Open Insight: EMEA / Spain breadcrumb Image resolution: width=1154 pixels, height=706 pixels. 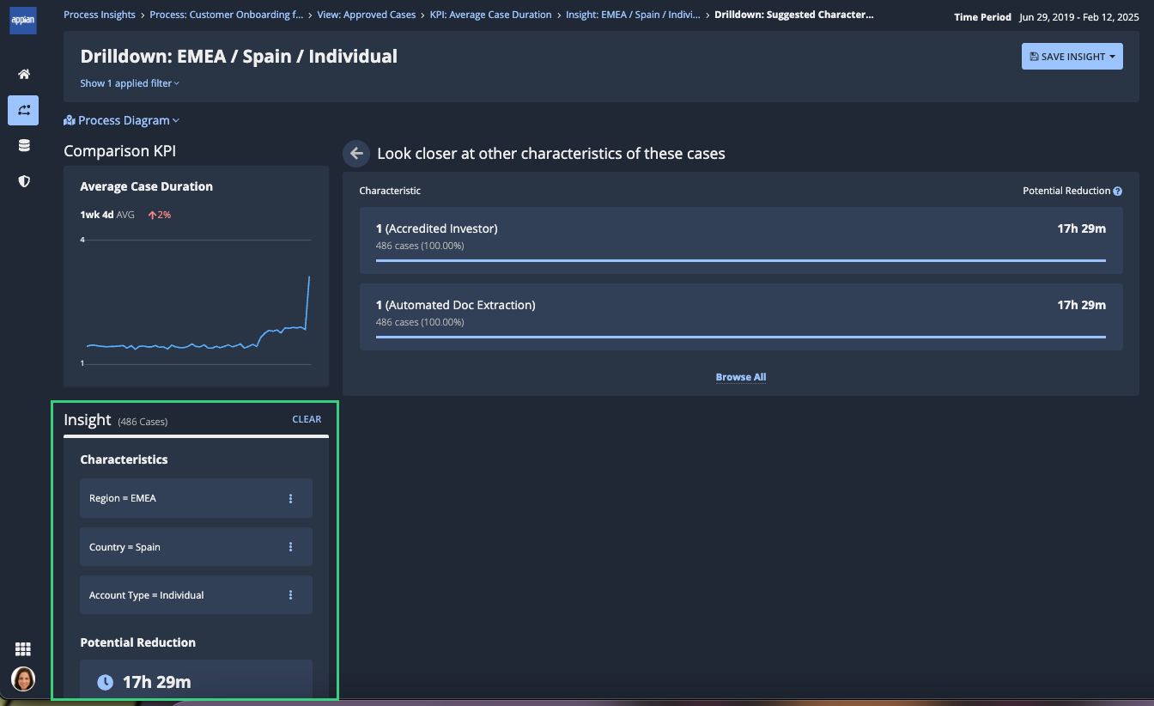[x=633, y=15]
